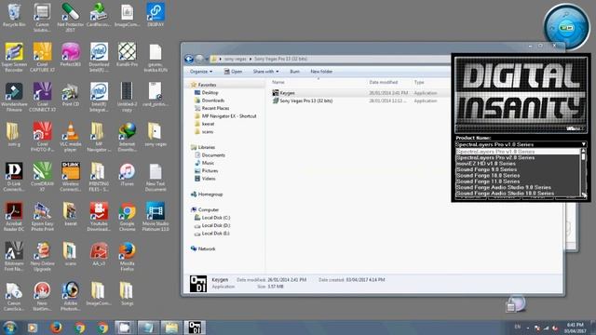The height and width of the screenshot is (335, 596).
Task: Switch to Keygen app in taskbar
Action: [x=195, y=328]
